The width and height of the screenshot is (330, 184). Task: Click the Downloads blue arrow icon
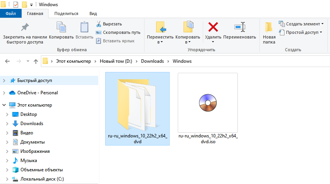(x=15, y=124)
